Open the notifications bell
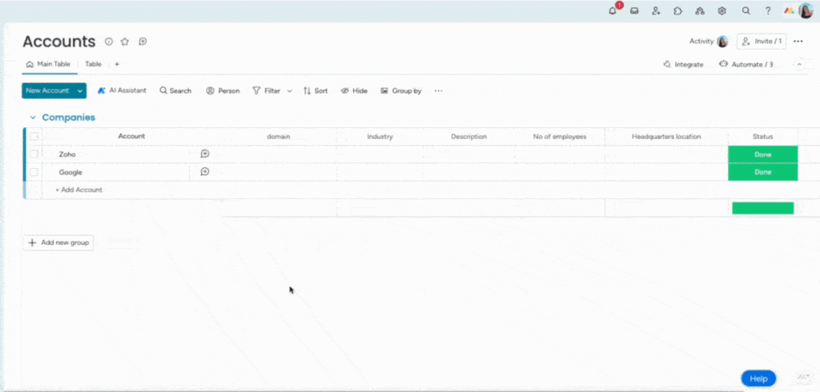The width and height of the screenshot is (820, 392). [x=613, y=10]
